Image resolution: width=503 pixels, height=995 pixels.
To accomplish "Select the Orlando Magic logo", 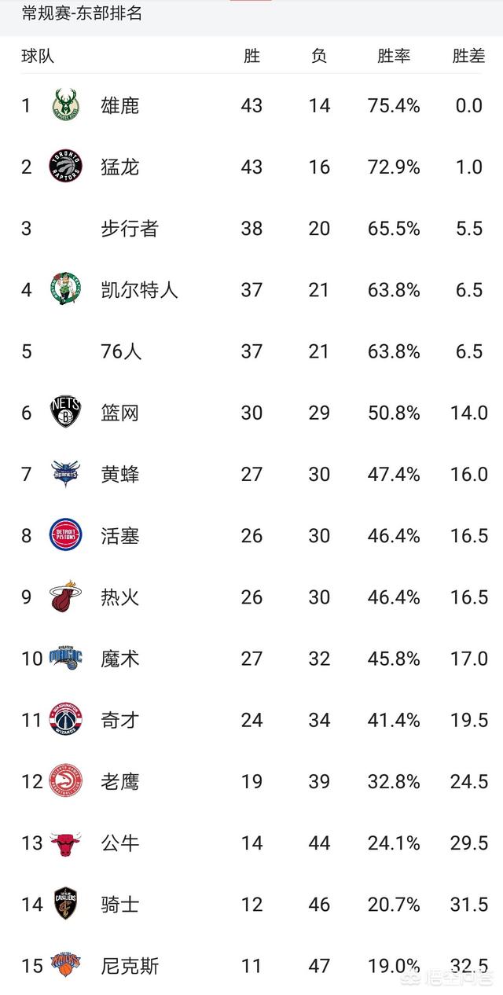I will [66, 658].
